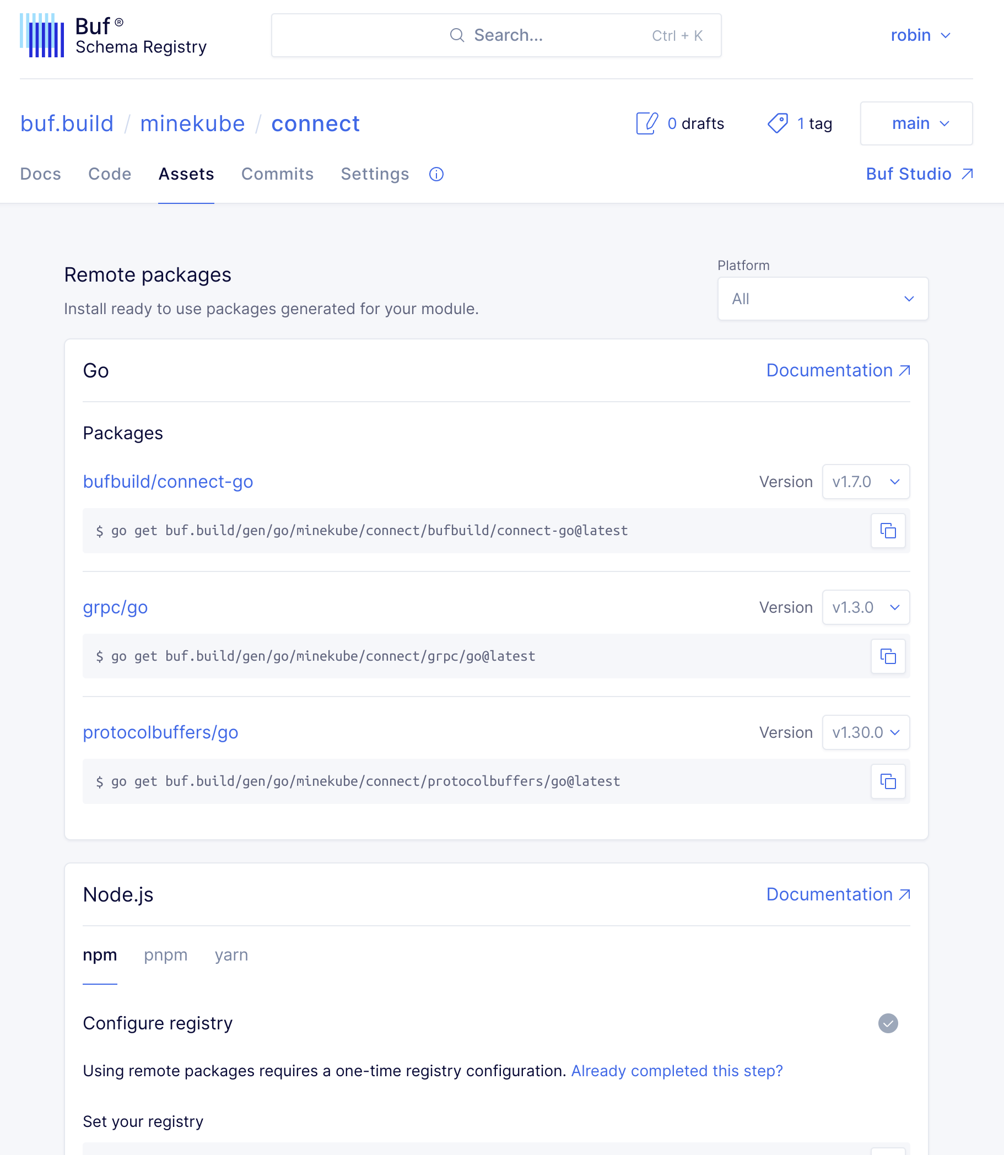This screenshot has width=1004, height=1155.
Task: Switch to the Commits tab
Action: (277, 174)
